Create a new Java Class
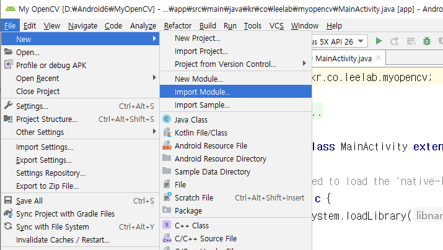 [191, 119]
